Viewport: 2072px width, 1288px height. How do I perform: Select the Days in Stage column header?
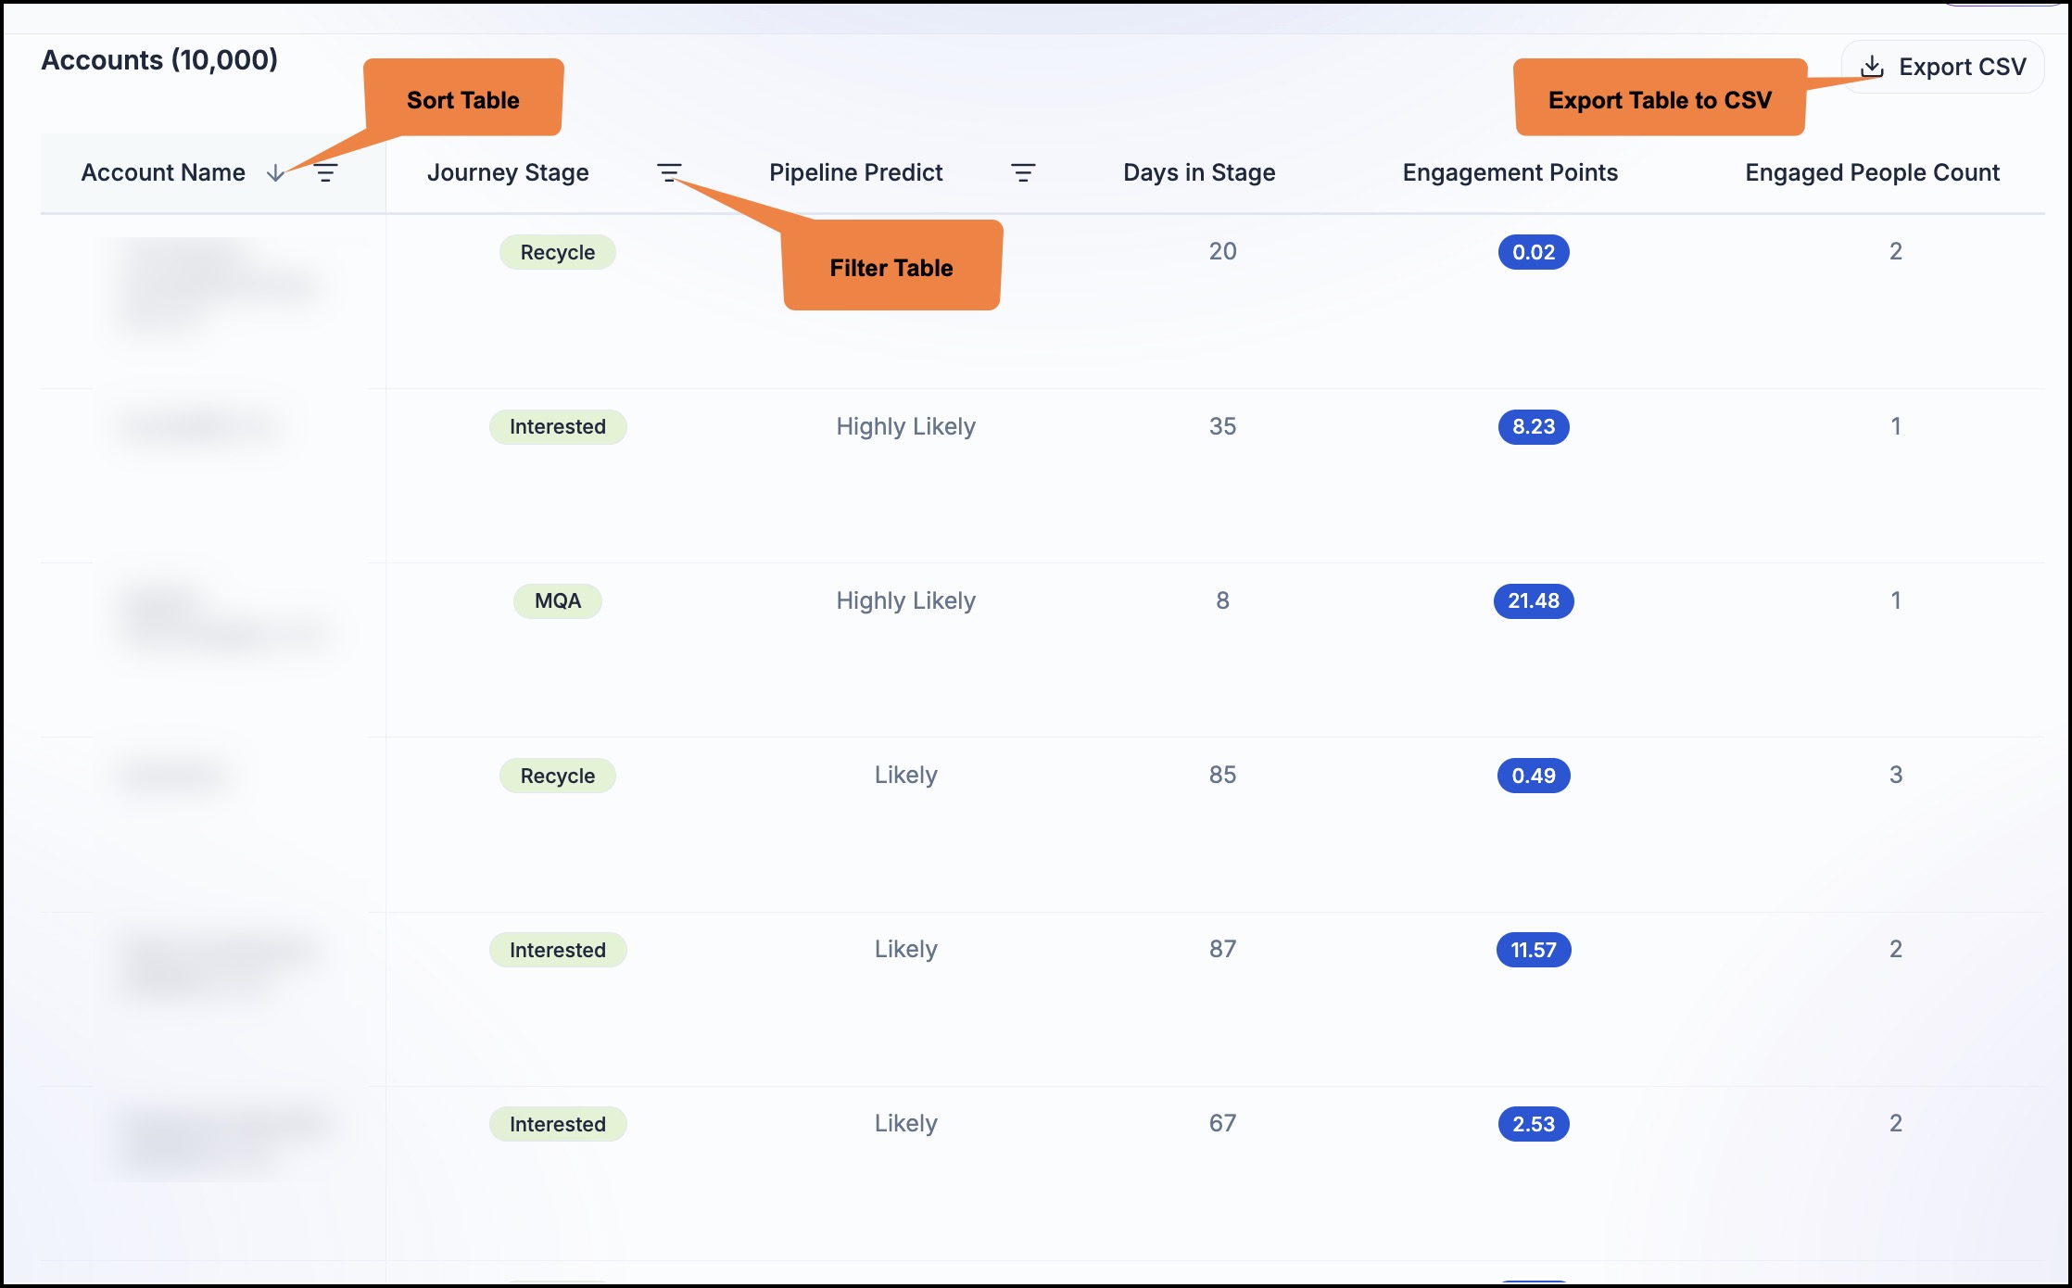[1199, 173]
